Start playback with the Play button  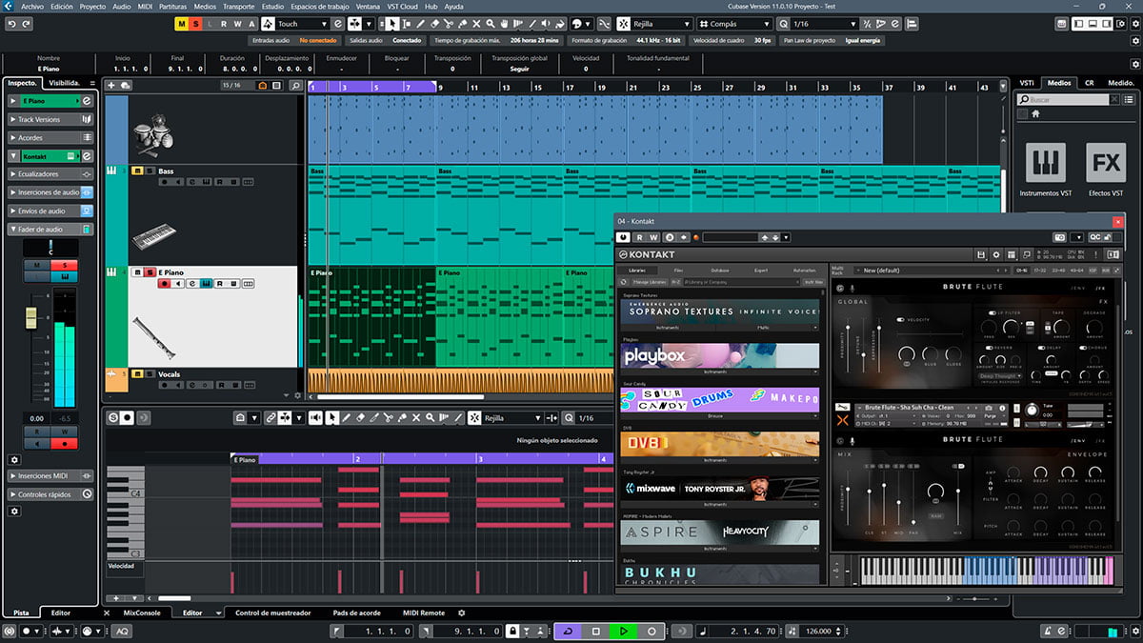pos(623,631)
